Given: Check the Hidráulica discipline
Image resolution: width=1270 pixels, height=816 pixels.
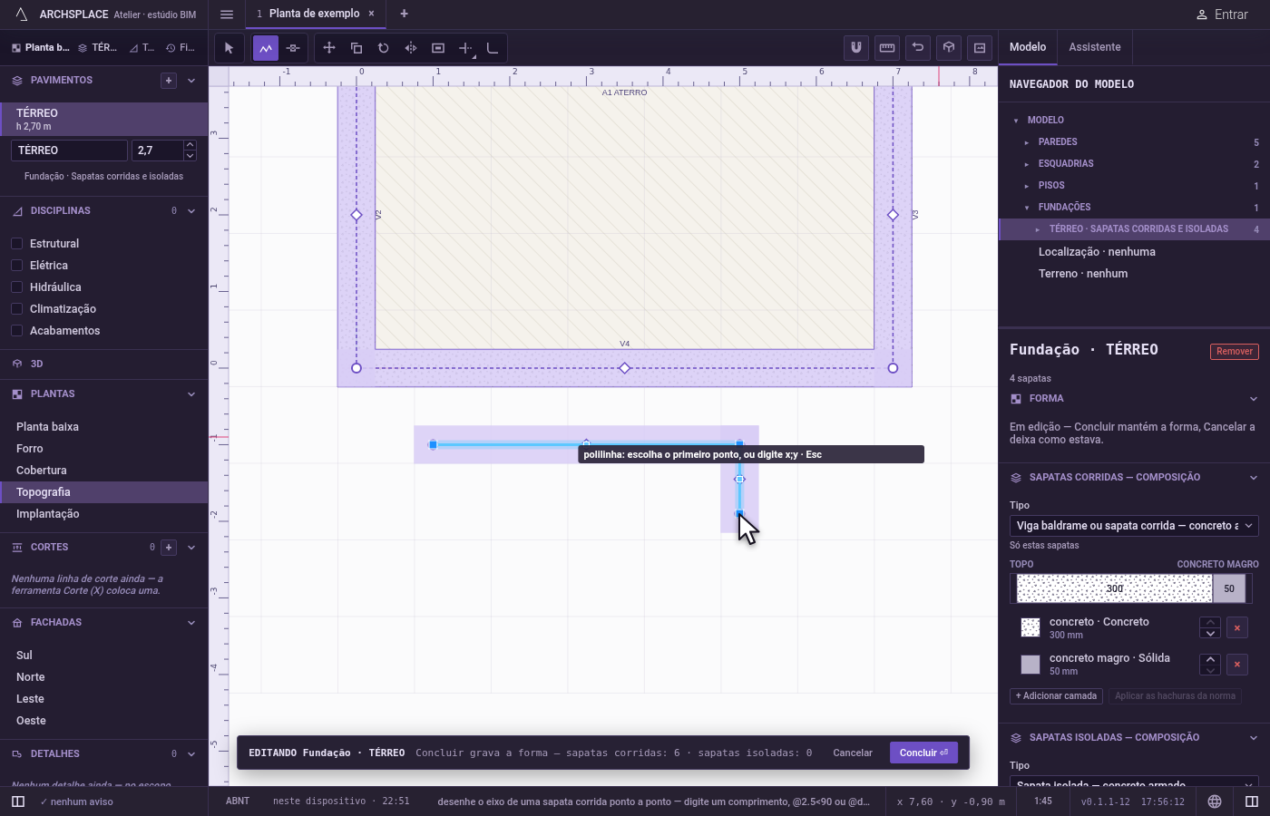Looking at the screenshot, I should tap(16, 287).
